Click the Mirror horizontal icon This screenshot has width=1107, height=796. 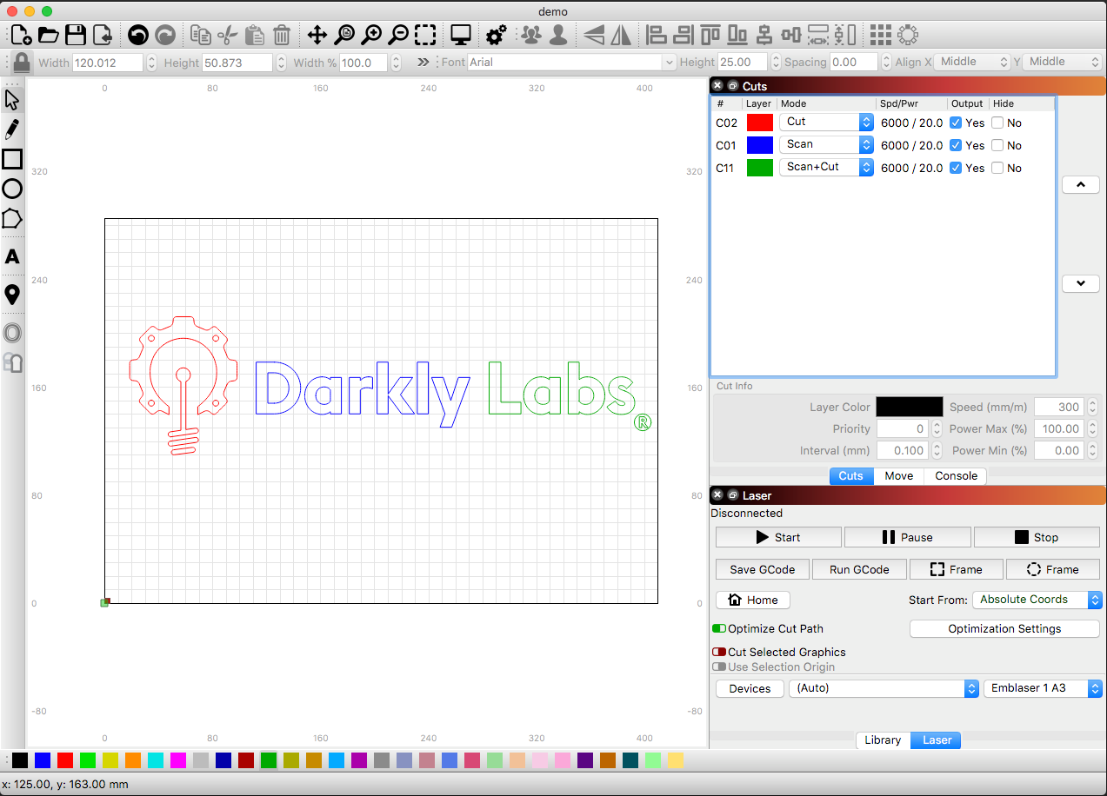(x=594, y=35)
